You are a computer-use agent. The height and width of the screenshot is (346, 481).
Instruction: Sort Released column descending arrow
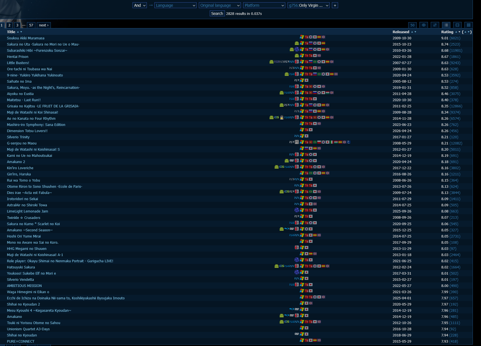[415, 32]
